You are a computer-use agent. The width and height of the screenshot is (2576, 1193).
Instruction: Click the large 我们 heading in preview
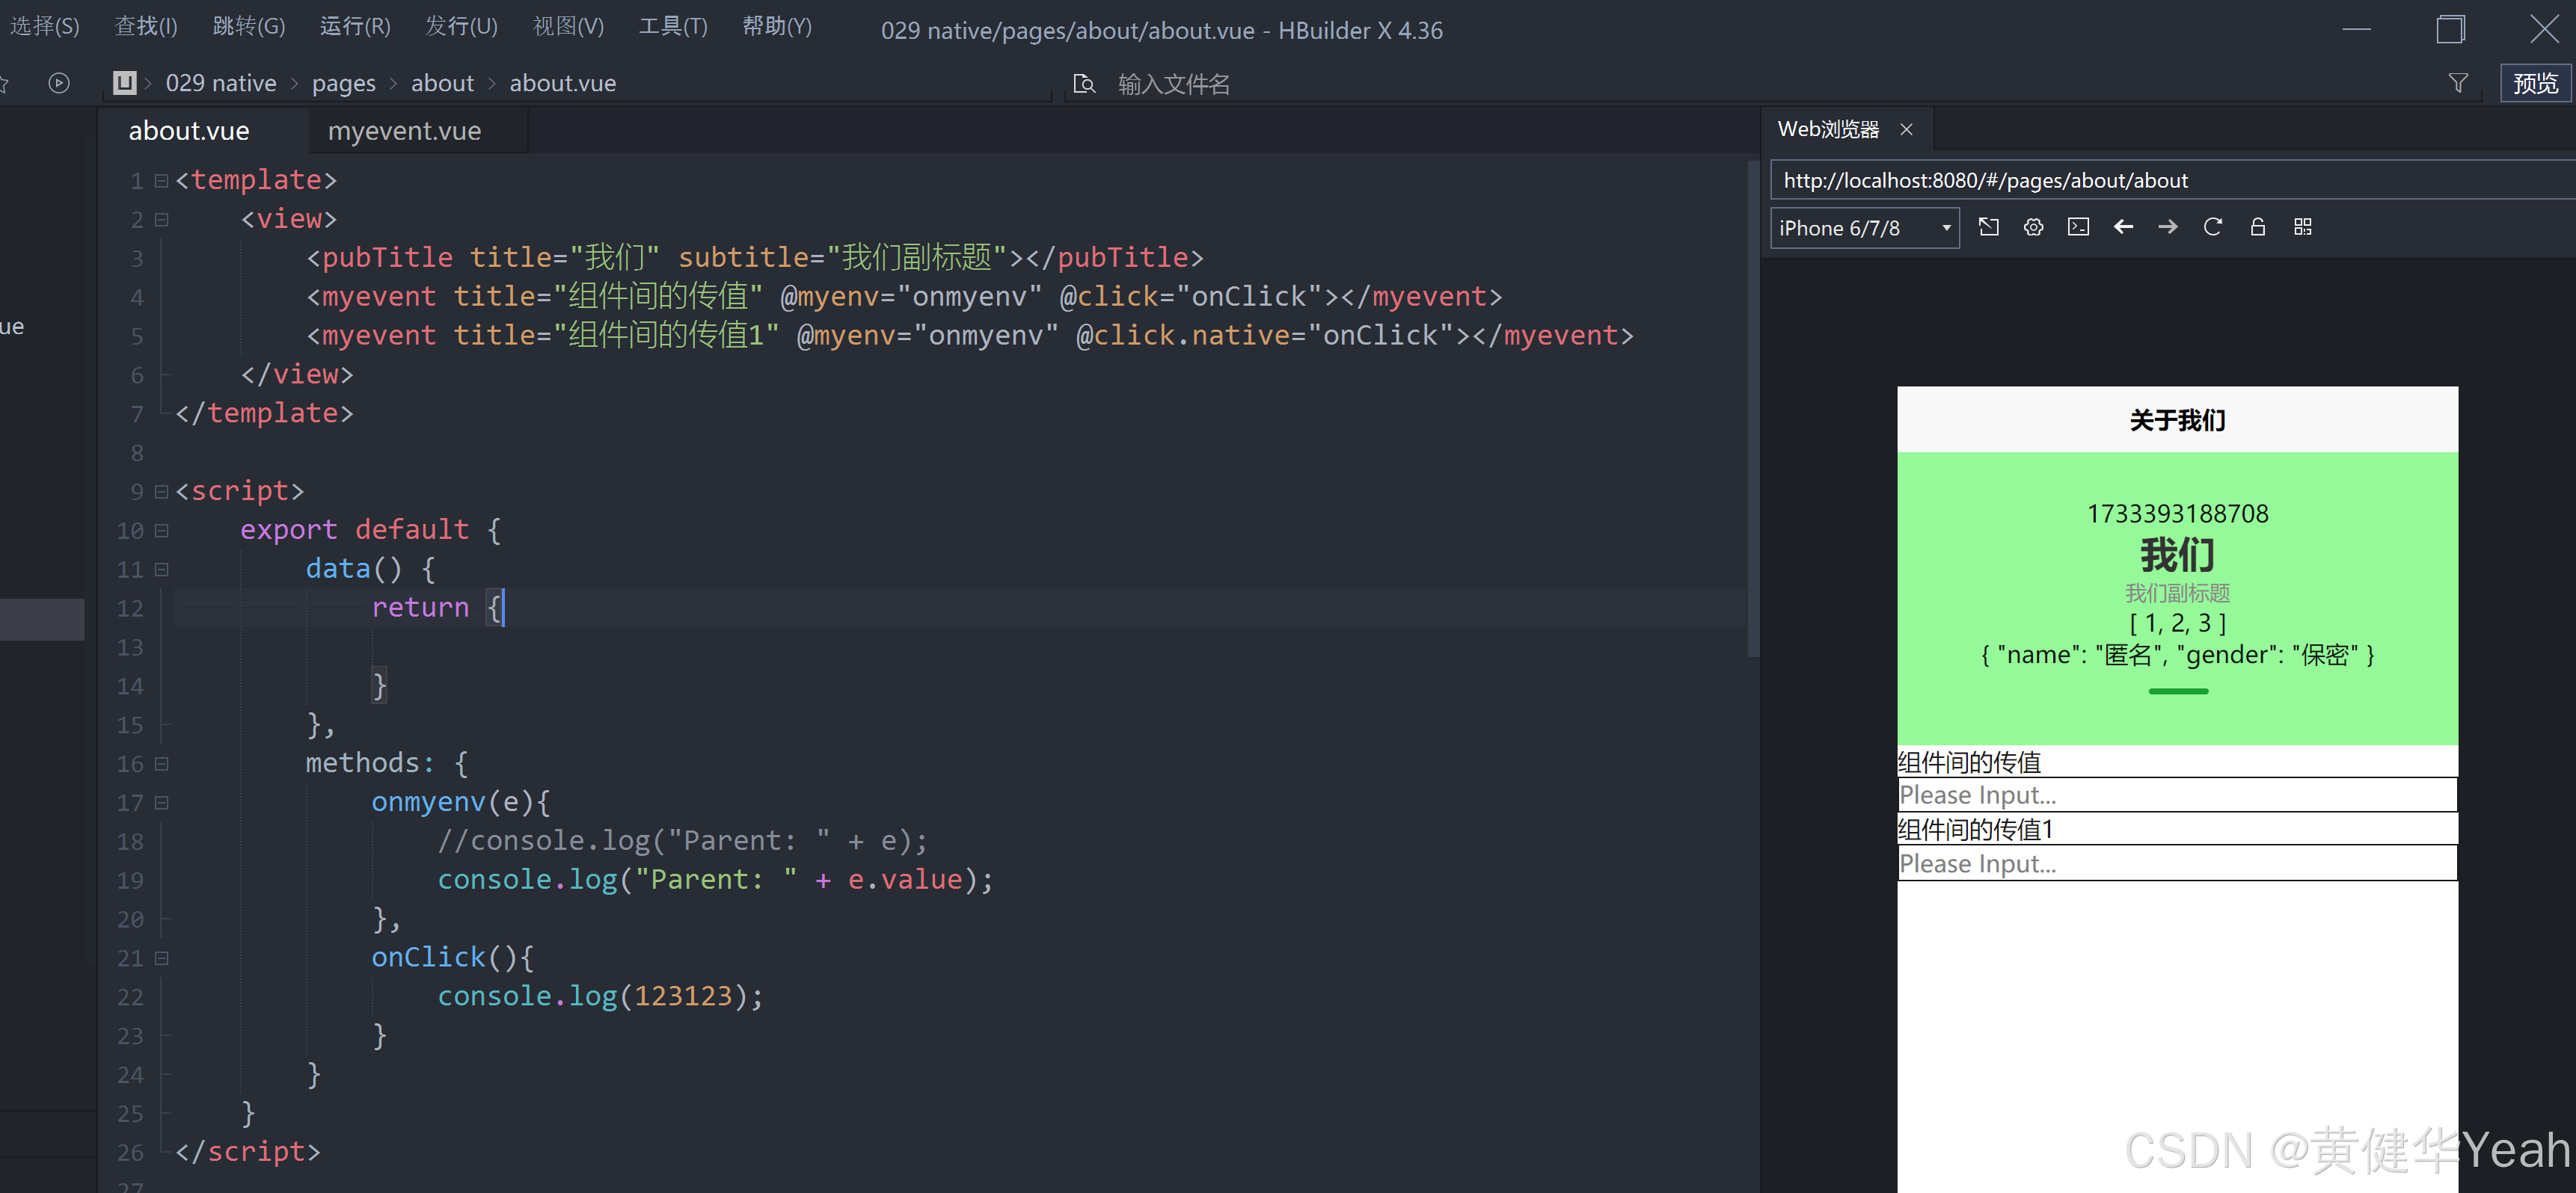(x=2177, y=555)
